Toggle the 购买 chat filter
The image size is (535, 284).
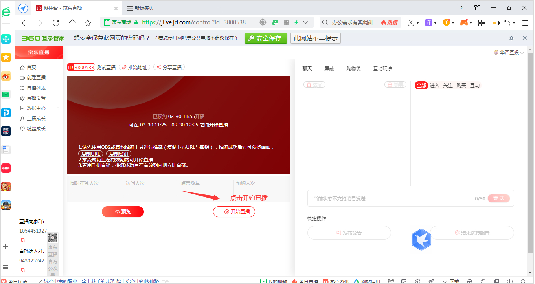(461, 85)
